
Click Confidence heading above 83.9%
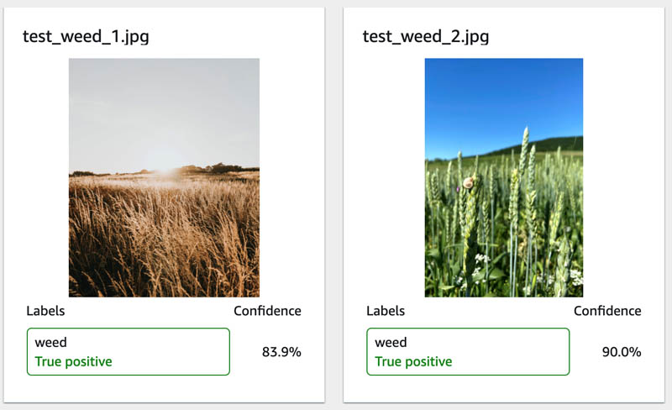tap(267, 311)
